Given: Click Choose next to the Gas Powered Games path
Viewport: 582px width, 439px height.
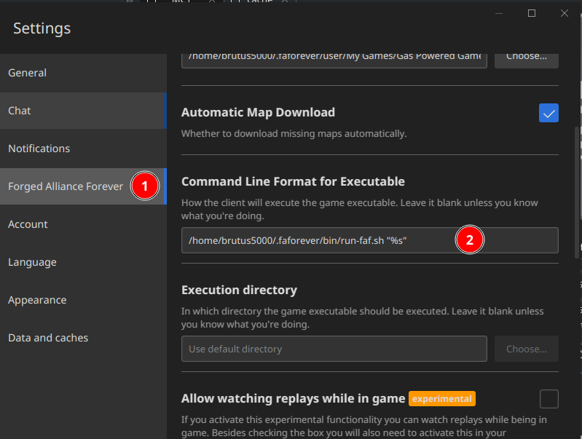Looking at the screenshot, I should click(527, 60).
